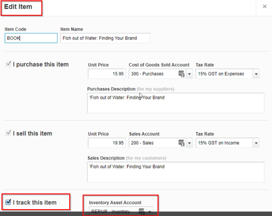
Task: Click the purchase Unit Price field 15.95
Action: point(107,74)
